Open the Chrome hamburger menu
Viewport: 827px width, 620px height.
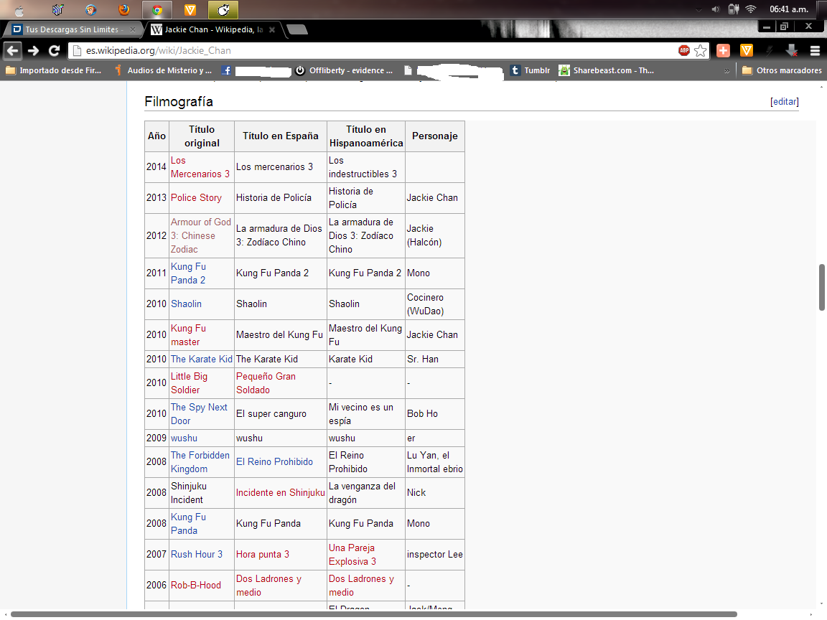tap(815, 50)
